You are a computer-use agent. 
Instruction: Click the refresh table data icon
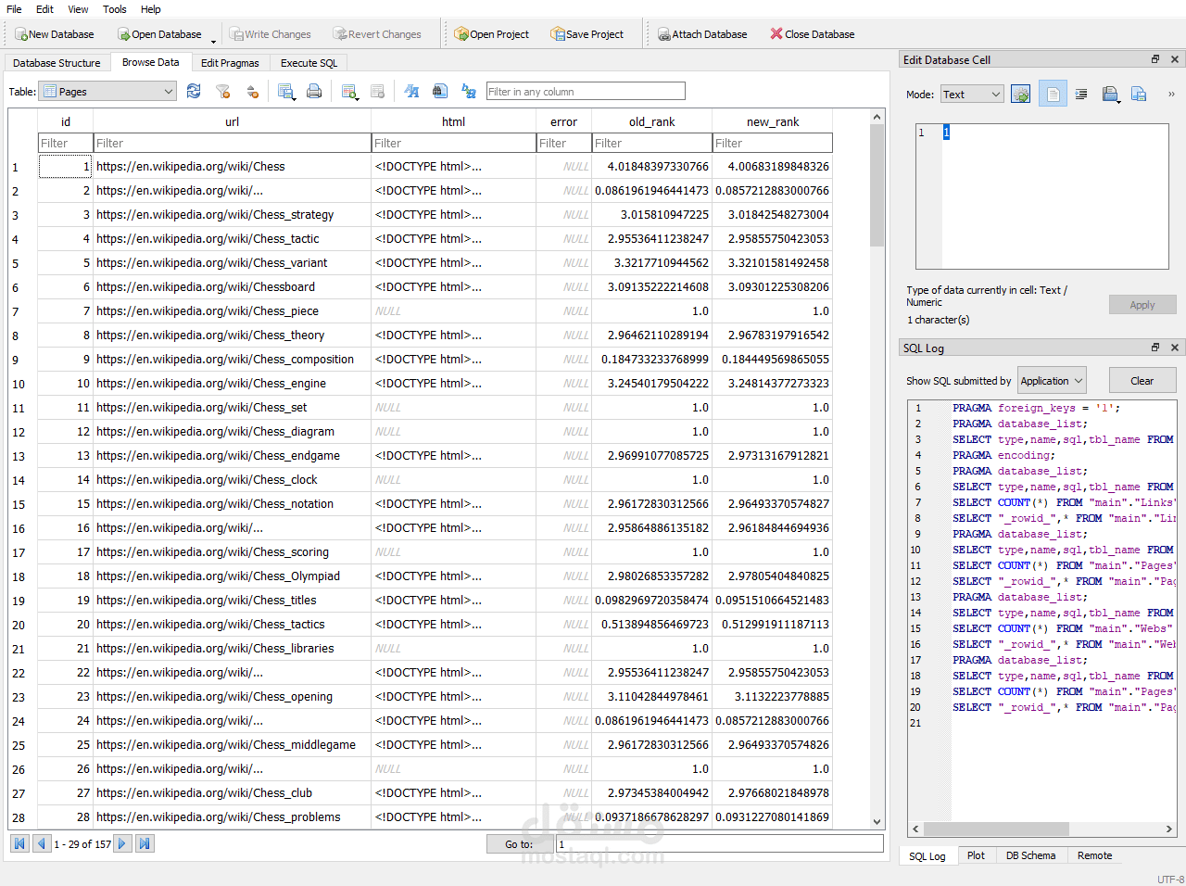pyautogui.click(x=194, y=91)
